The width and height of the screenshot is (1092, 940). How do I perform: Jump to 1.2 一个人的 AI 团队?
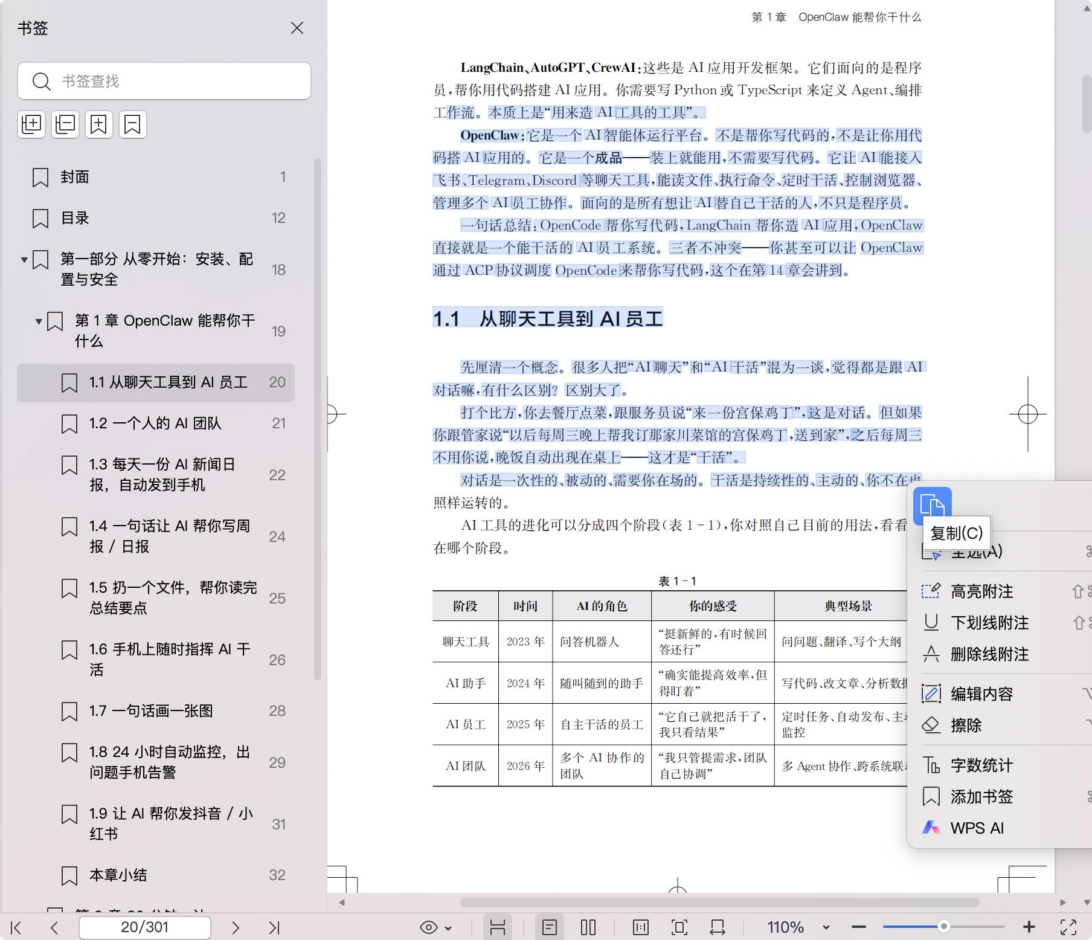(156, 423)
